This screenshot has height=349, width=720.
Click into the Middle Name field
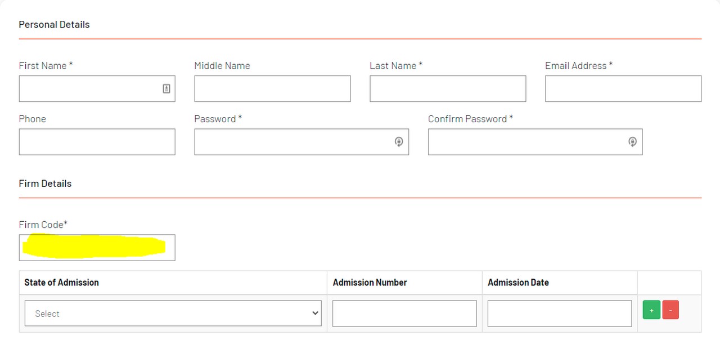pos(272,89)
